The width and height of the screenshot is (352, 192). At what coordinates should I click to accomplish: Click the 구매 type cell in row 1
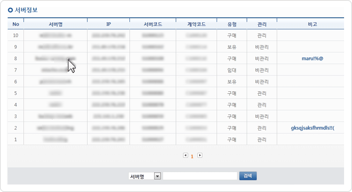pyautogui.click(x=232, y=139)
